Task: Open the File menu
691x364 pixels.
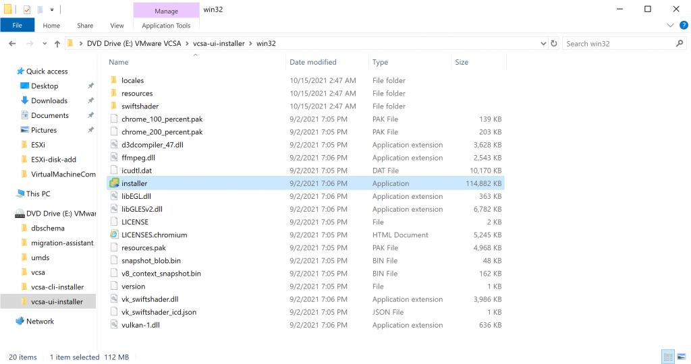Action: point(17,26)
